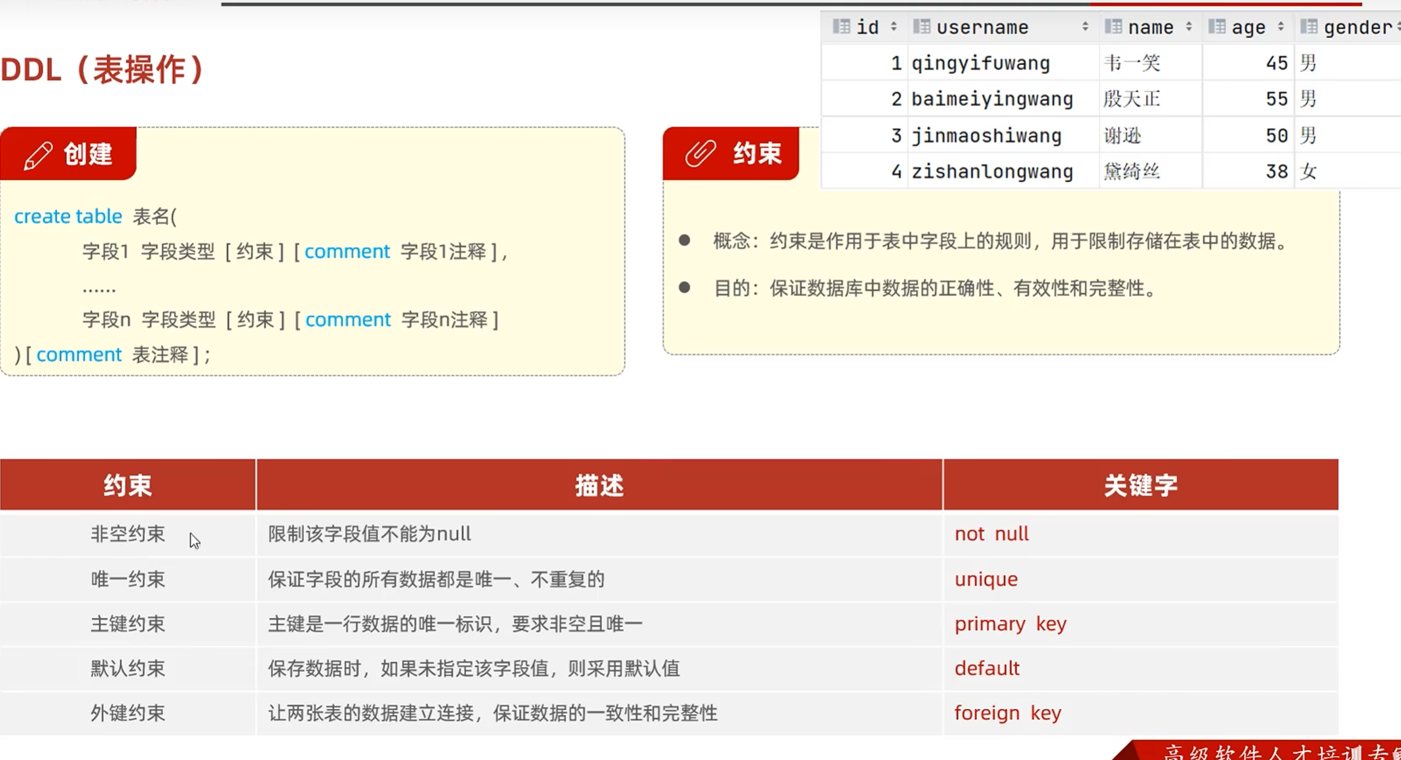Click the pencil icon beside 创建
Image resolution: width=1401 pixels, height=760 pixels.
point(38,155)
